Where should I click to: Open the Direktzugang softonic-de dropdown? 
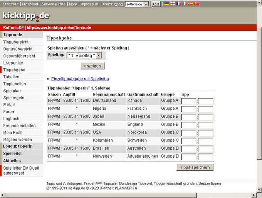click(x=137, y=4)
